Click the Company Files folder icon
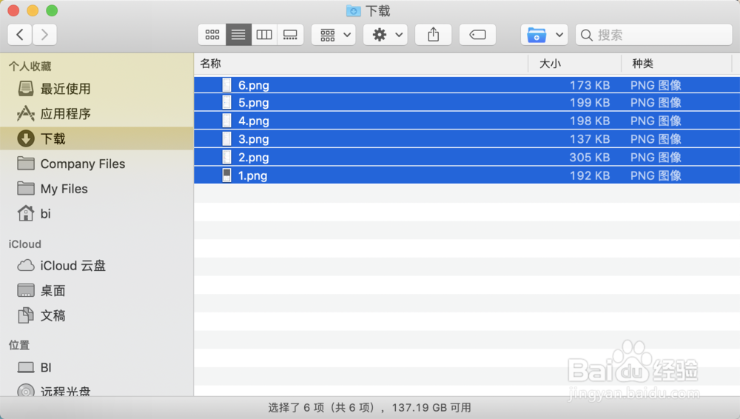 (25, 164)
